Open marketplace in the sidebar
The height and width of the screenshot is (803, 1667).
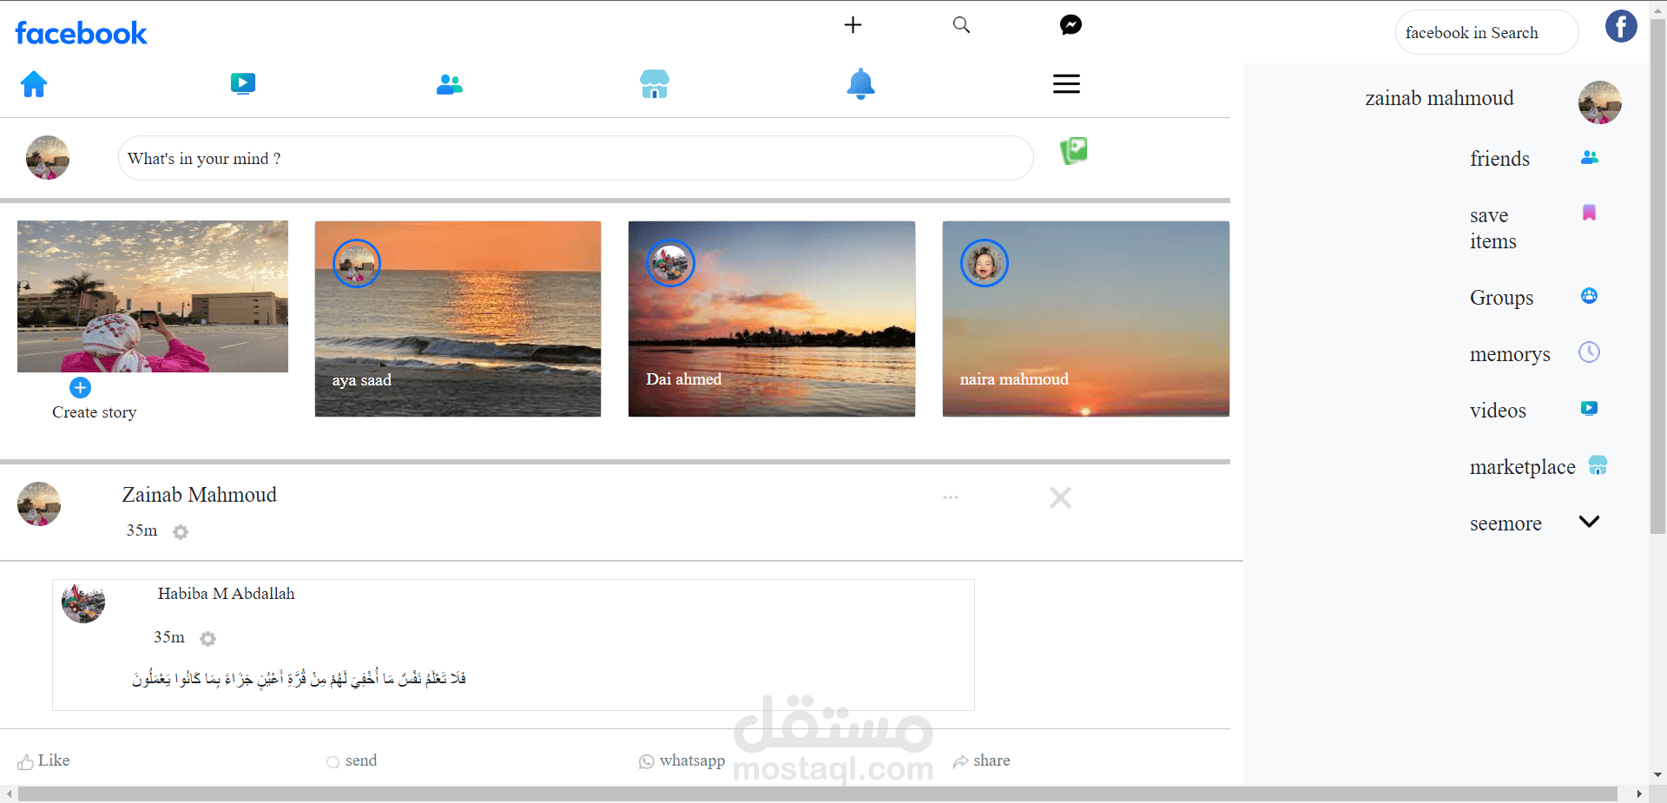point(1522,467)
